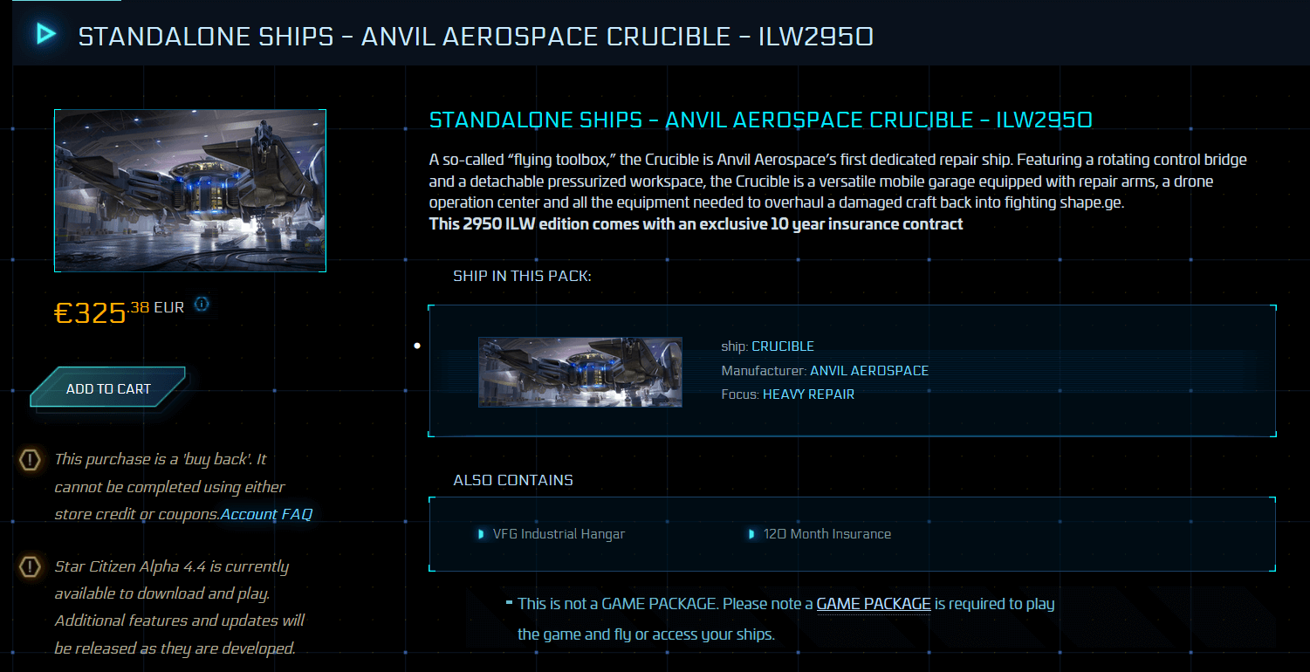This screenshot has height=672, width=1310.
Task: Click the white dot beside ship pack
Action: 417,346
